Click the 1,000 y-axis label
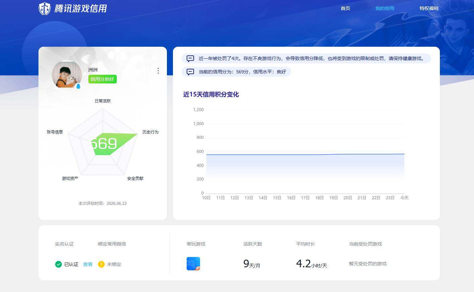This screenshot has height=292, width=474. tap(198, 124)
